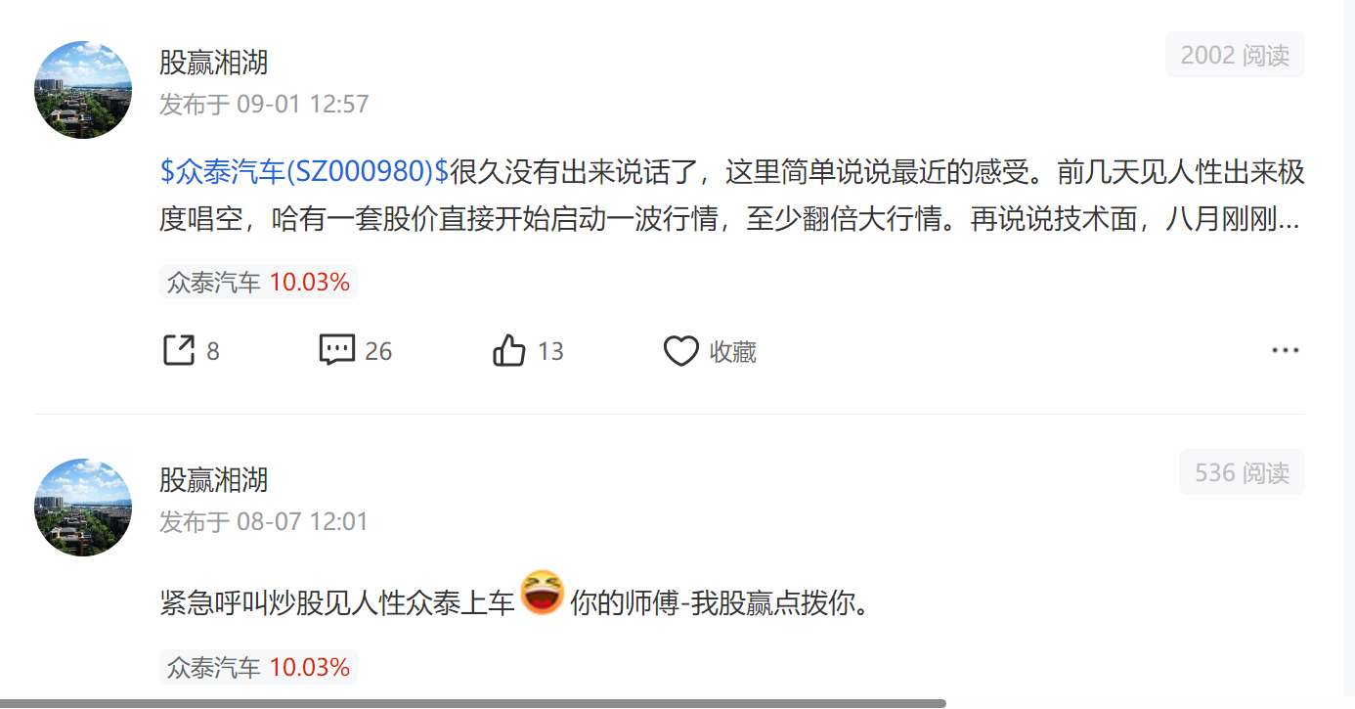Open the second post author's avatar
The width and height of the screenshot is (1355, 709).
pos(83,507)
